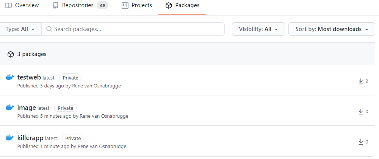Screen dimensions: 379x159
Task: Click the Docker icon beside testweb
Action: pyautogui.click(x=10, y=77)
